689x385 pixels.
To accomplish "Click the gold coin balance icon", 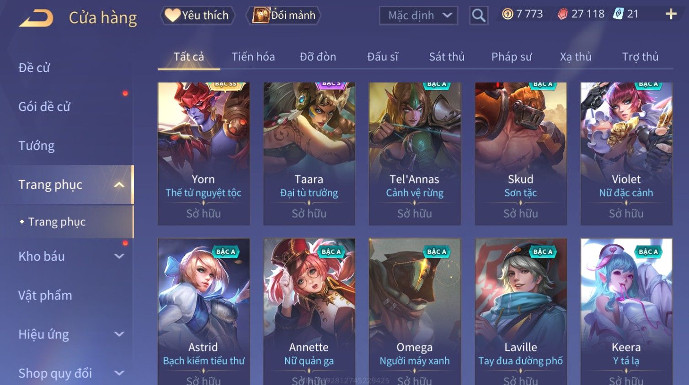I will click(x=507, y=14).
